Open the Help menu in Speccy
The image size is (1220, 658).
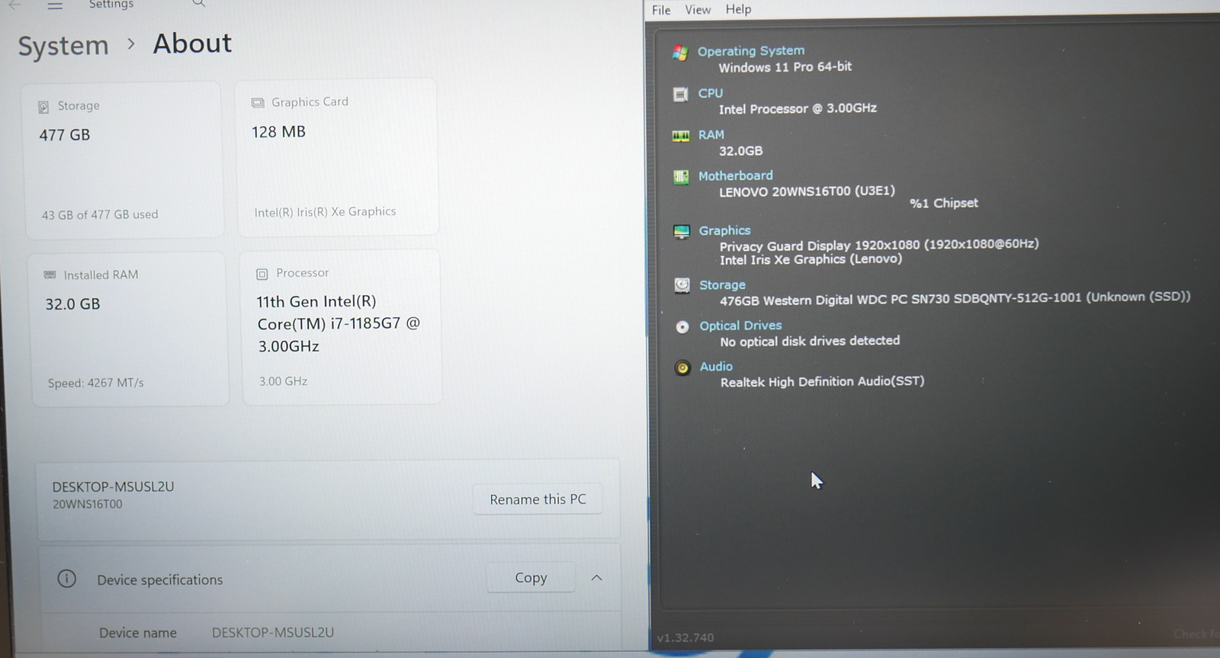[x=738, y=9]
